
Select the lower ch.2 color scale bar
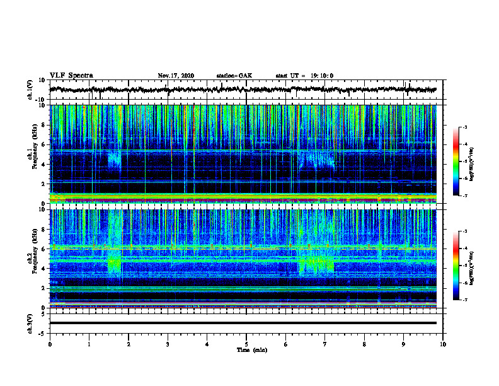coord(456,266)
